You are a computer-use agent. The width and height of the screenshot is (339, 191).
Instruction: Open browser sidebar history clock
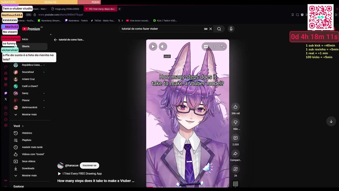(6, 114)
